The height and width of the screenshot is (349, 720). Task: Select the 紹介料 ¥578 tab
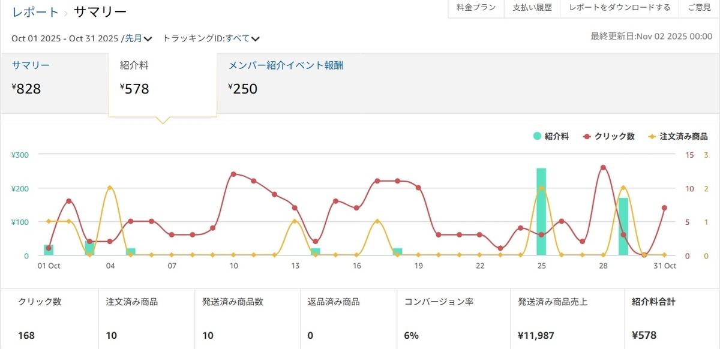(163, 83)
